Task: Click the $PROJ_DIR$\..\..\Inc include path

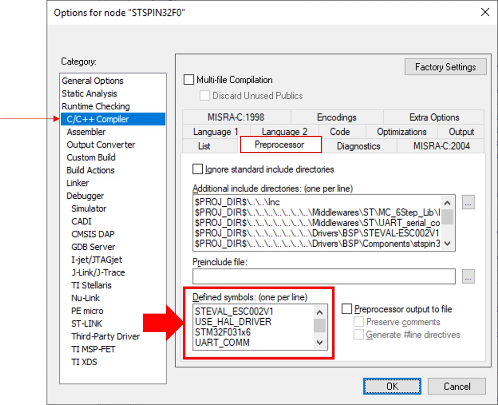Action: click(x=237, y=202)
